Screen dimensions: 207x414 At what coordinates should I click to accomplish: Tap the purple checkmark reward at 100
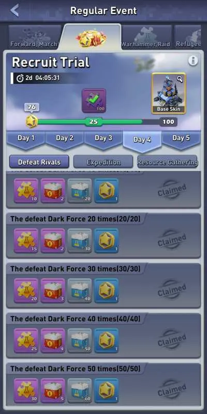94,101
